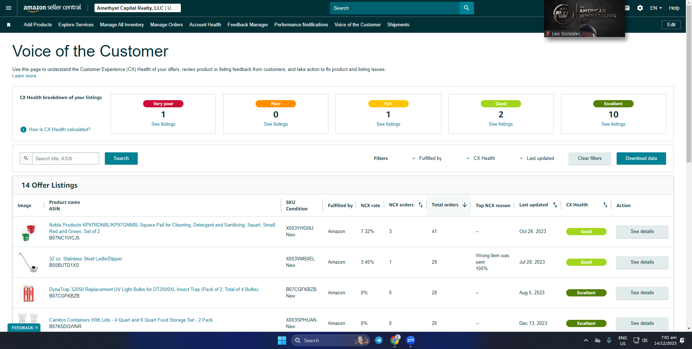Click the DynaTrap bulbs product thumbnail

28,293
